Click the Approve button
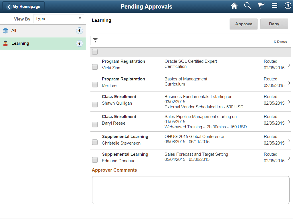Screen dimensions: 293x219 pos(243,24)
